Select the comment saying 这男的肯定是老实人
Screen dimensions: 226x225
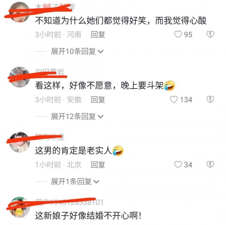[x=79, y=151]
